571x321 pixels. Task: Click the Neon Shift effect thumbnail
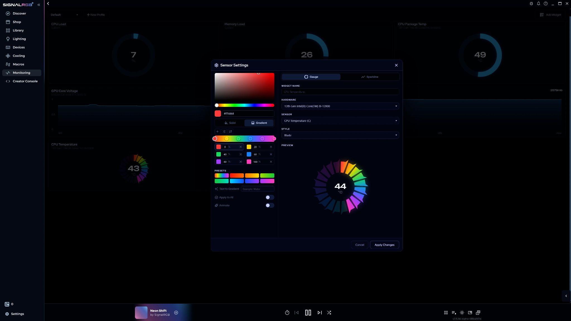pos(141,313)
